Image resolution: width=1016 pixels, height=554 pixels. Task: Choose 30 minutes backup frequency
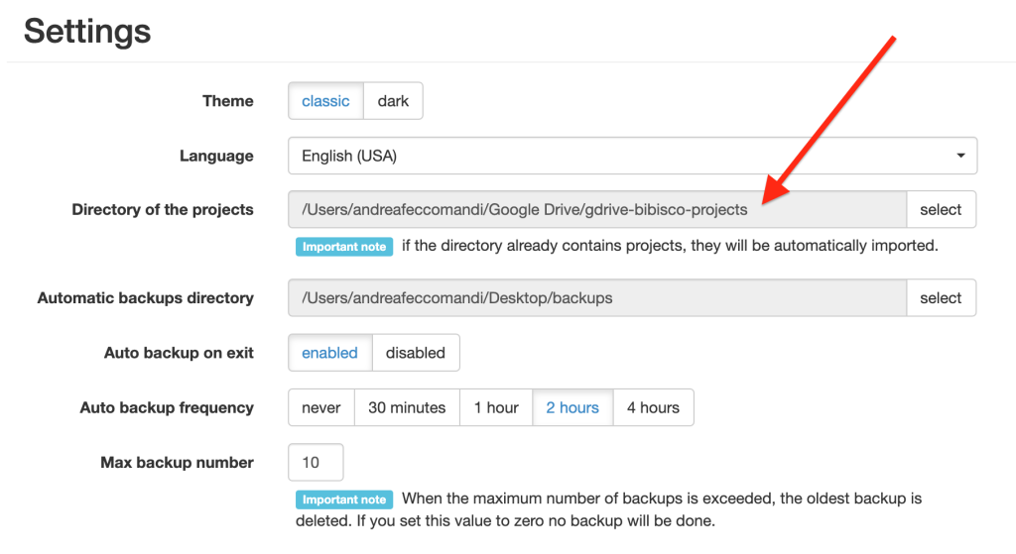tap(407, 407)
